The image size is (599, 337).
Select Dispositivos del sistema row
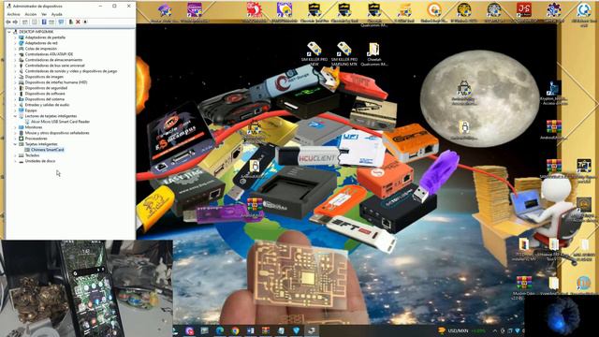pos(41,99)
